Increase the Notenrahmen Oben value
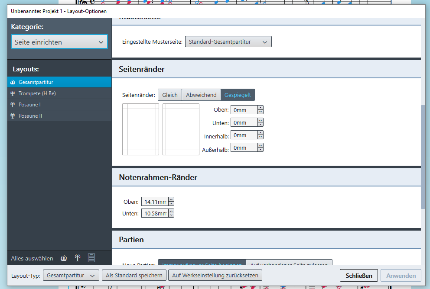 [171, 199]
